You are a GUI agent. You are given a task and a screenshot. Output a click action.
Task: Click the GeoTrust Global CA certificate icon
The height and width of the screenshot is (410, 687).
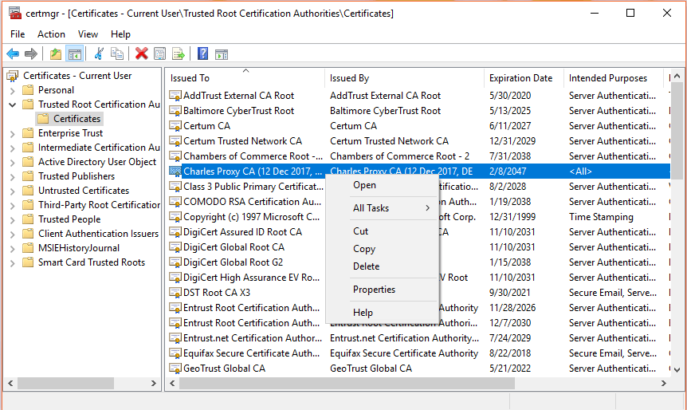(x=175, y=369)
